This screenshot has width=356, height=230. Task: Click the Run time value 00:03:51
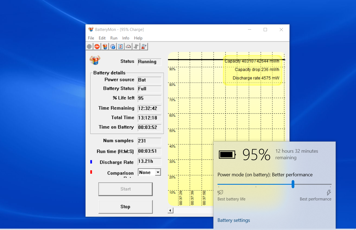pos(149,151)
